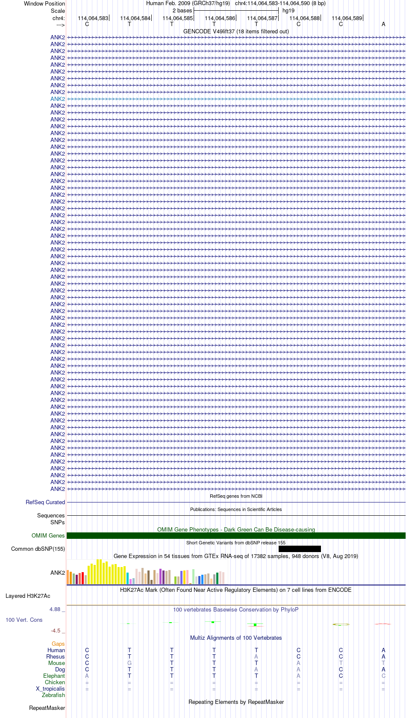
Task: Open the RefSeq Curated track label
Action: [45, 502]
